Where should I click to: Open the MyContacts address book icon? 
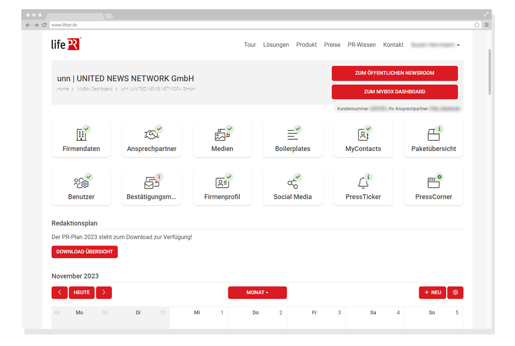tap(363, 135)
